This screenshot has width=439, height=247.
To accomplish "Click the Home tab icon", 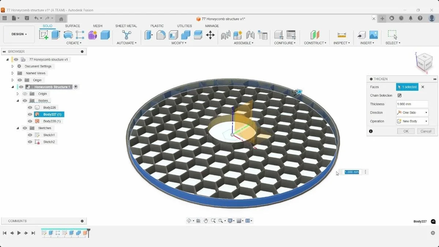I will [61, 19].
